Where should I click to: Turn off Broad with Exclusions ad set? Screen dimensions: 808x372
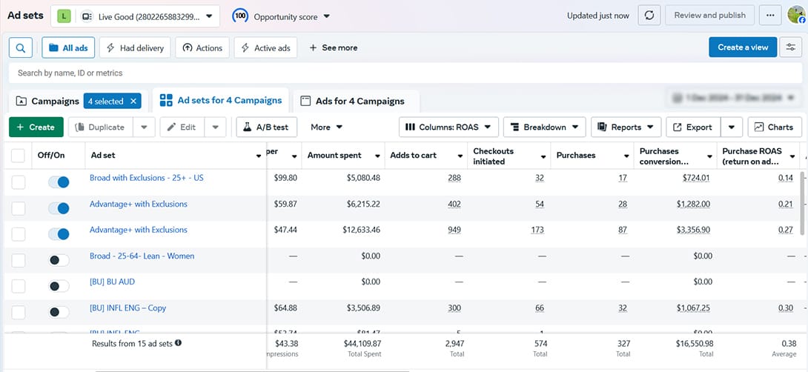[x=59, y=183]
